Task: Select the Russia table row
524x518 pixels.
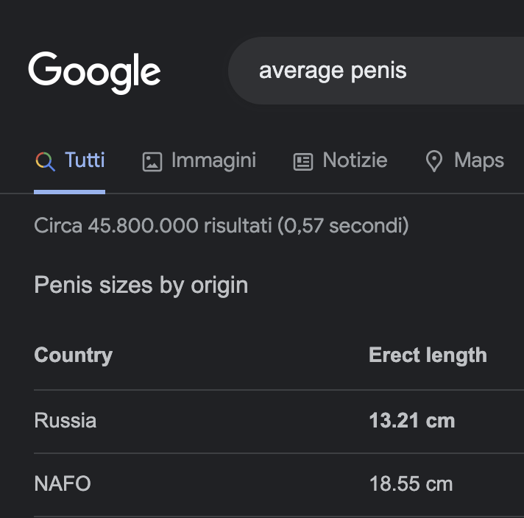Action: click(279, 421)
